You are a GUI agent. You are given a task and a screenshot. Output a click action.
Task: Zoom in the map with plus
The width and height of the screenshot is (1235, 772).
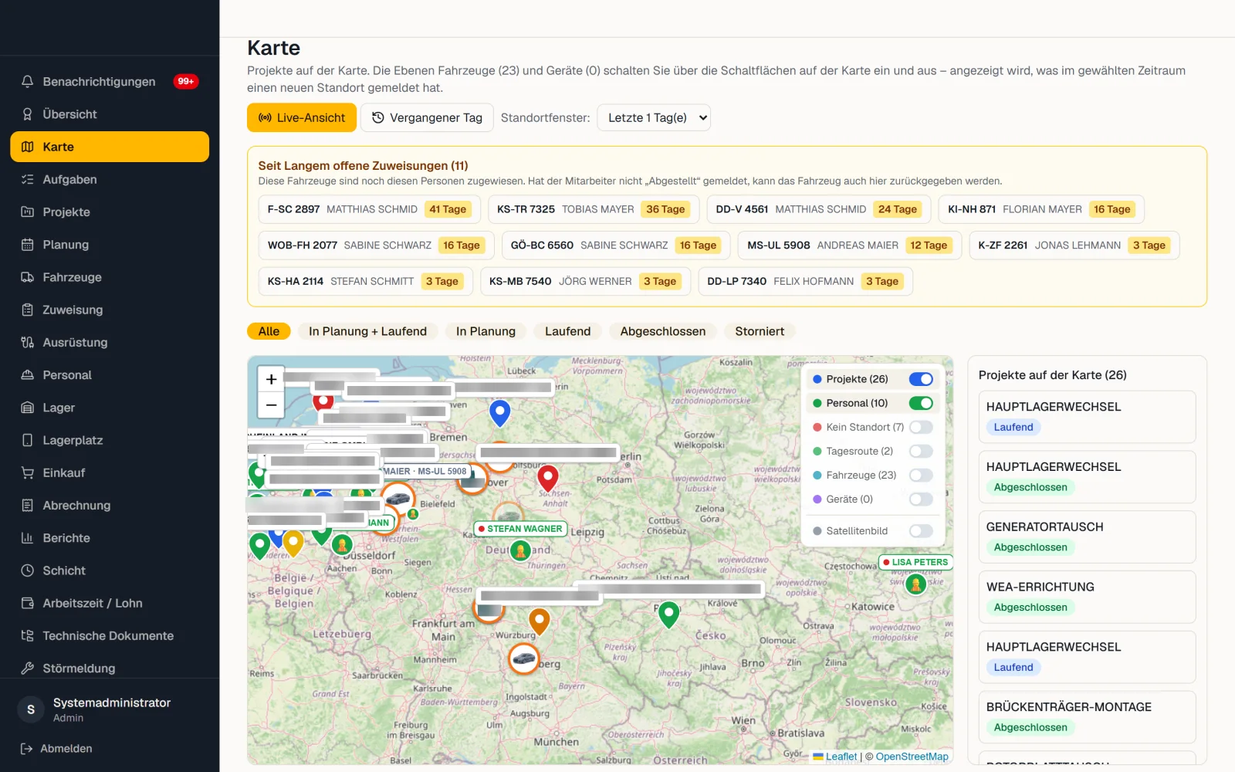[x=271, y=379]
